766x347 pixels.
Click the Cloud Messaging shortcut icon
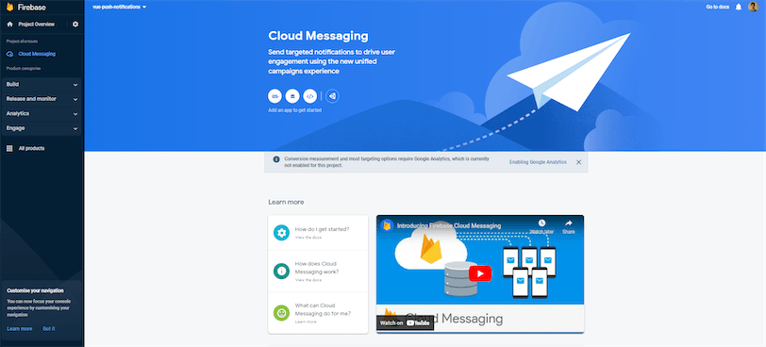click(9, 54)
